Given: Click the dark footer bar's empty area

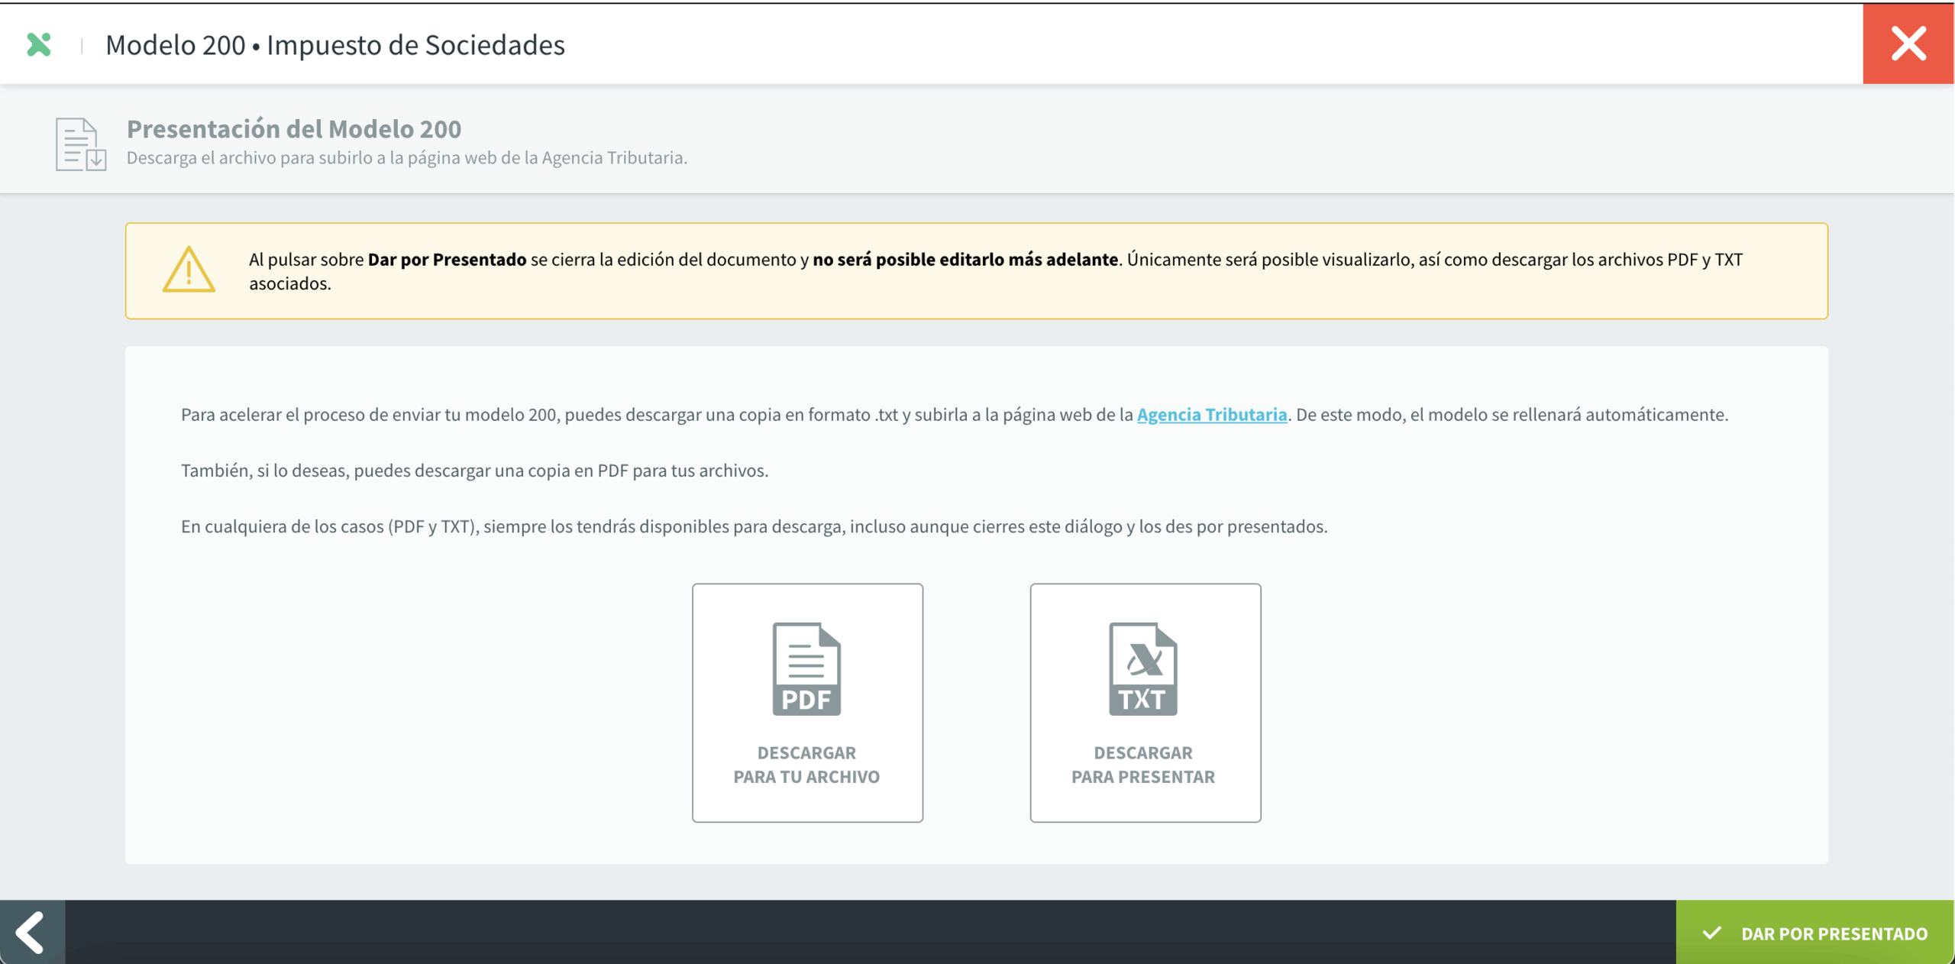Looking at the screenshot, I should [871, 932].
